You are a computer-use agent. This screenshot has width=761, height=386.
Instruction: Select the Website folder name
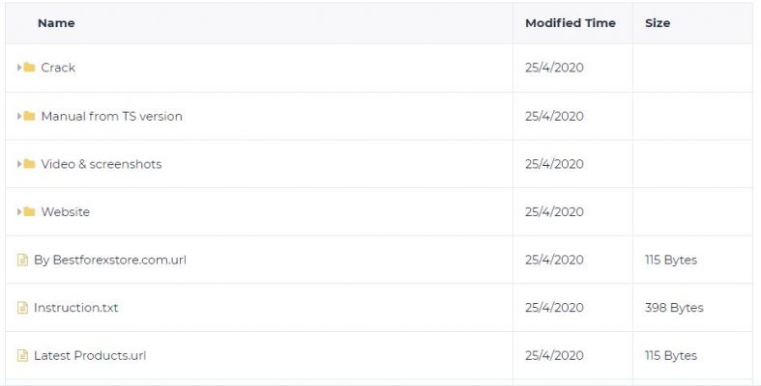[x=65, y=211]
